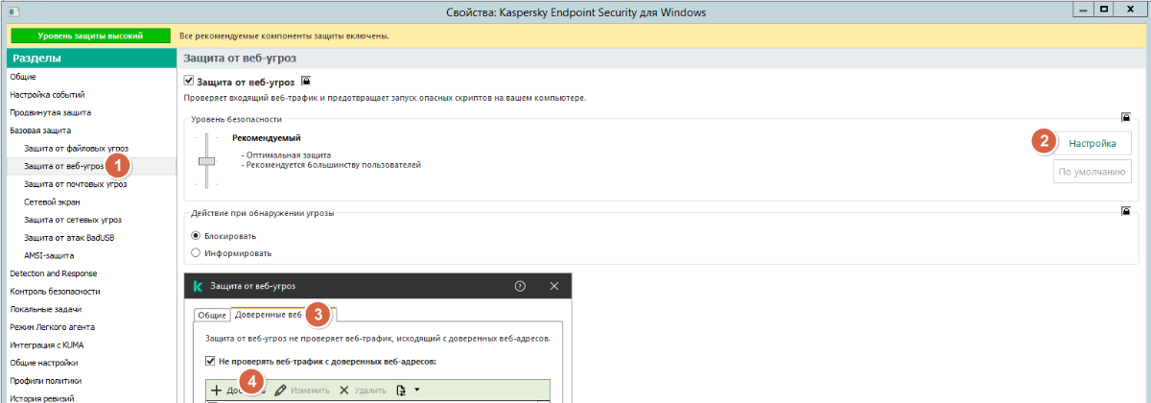
Task: Click the По умолчанию button
Action: [1092, 173]
